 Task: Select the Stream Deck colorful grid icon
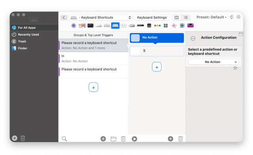pos(90,26)
